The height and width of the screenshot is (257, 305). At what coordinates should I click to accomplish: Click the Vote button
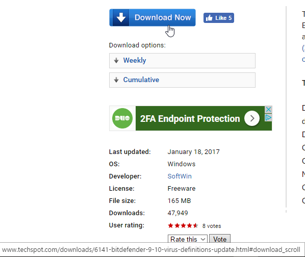(x=220, y=239)
